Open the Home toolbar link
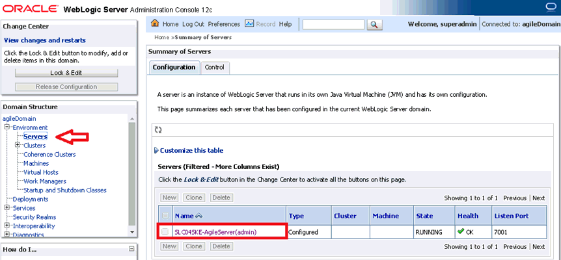 click(x=171, y=24)
